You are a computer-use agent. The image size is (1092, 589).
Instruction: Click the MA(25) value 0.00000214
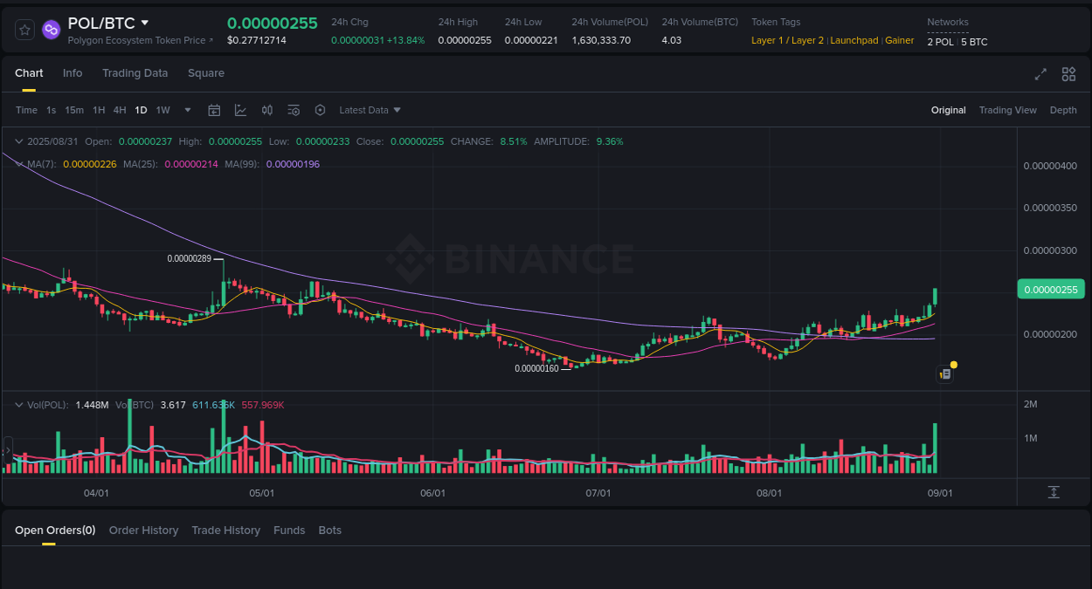click(x=191, y=164)
